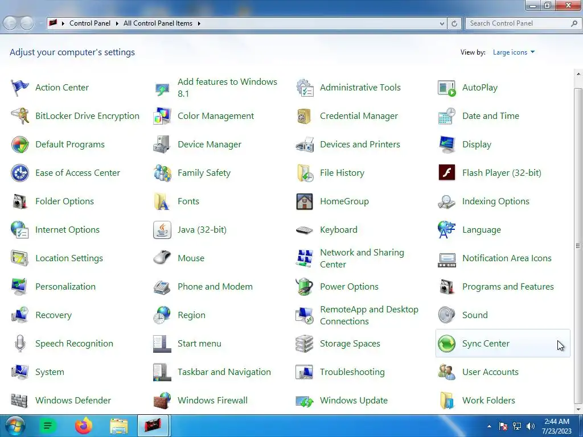Screen dimensions: 583x437
Task: Click the Device Manager icon
Action: tap(162, 145)
